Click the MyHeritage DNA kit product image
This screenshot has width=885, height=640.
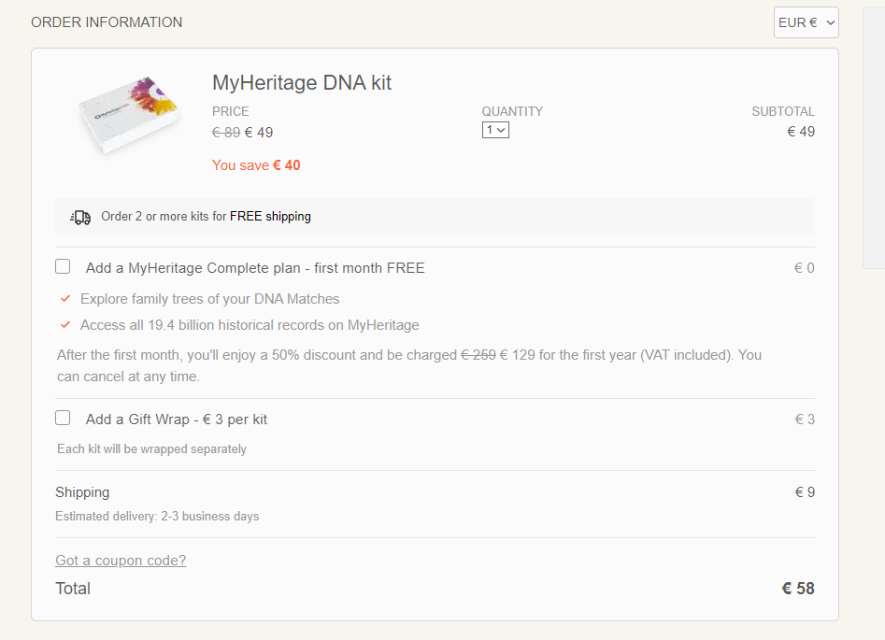tap(129, 115)
